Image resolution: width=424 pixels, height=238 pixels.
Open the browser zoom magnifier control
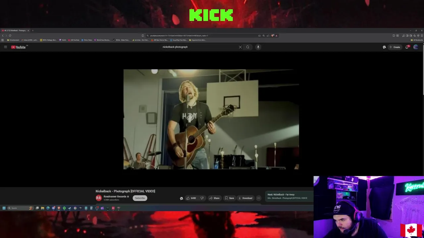(x=264, y=35)
